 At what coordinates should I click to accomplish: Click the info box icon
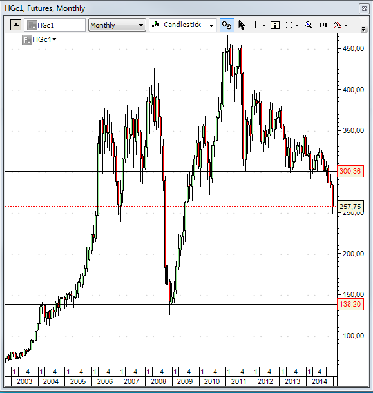click(275, 25)
